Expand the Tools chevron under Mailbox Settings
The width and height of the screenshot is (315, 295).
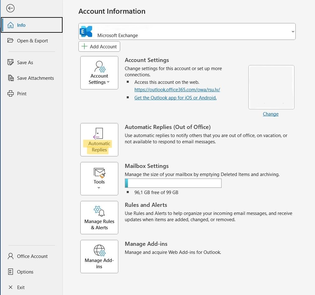tap(99, 188)
